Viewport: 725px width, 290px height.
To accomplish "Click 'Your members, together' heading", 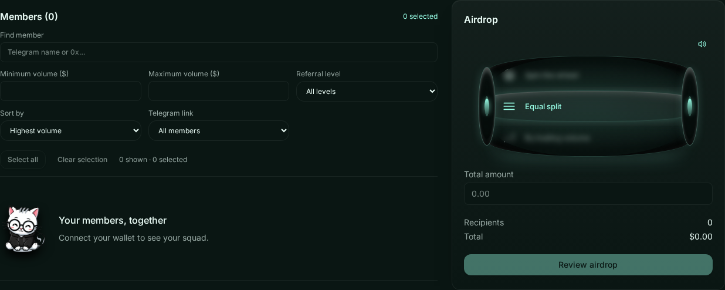I will [113, 220].
